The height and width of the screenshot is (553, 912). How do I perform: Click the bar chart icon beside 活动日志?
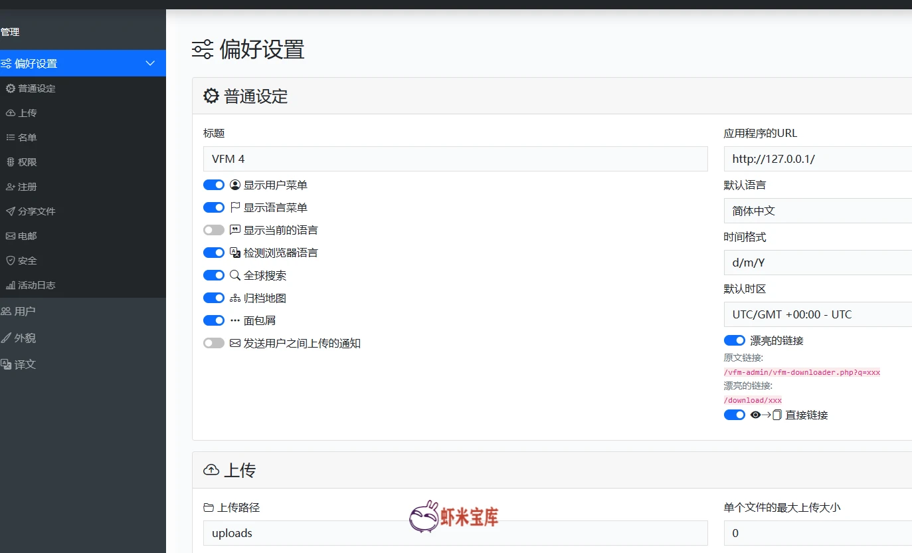coord(11,285)
